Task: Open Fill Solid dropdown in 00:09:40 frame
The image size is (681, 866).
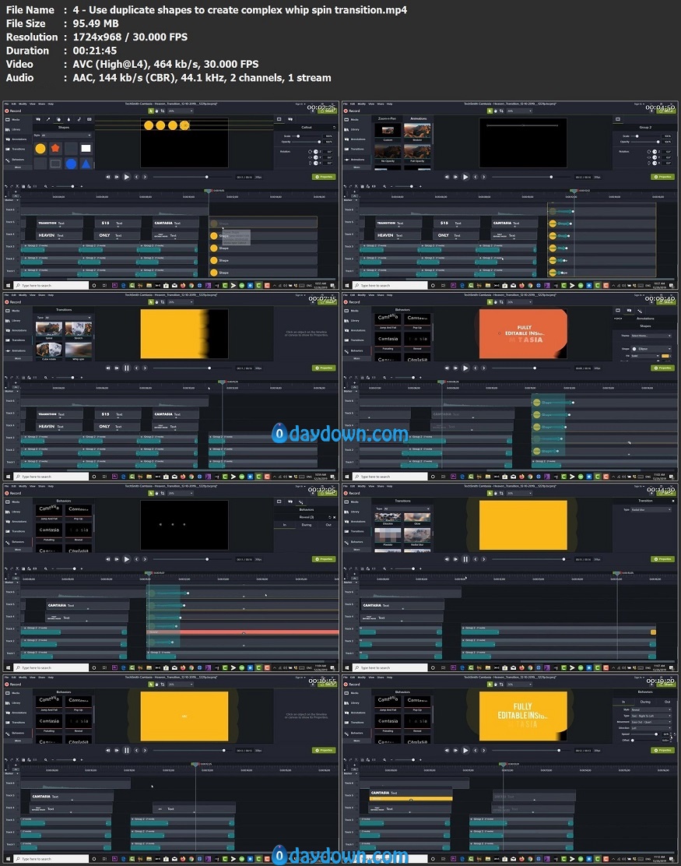Action: coord(645,356)
